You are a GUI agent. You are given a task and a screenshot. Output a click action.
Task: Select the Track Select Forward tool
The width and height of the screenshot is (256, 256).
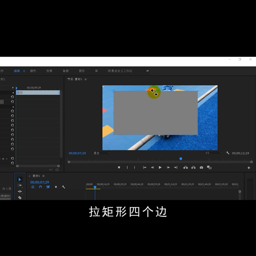(20, 186)
